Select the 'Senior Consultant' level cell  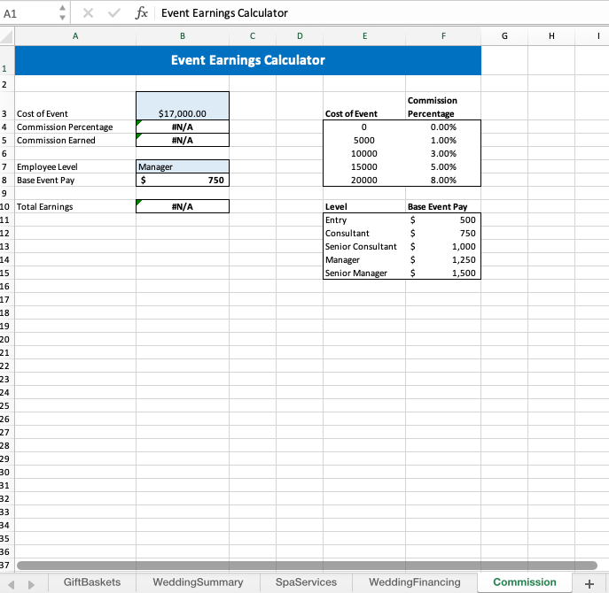point(364,246)
